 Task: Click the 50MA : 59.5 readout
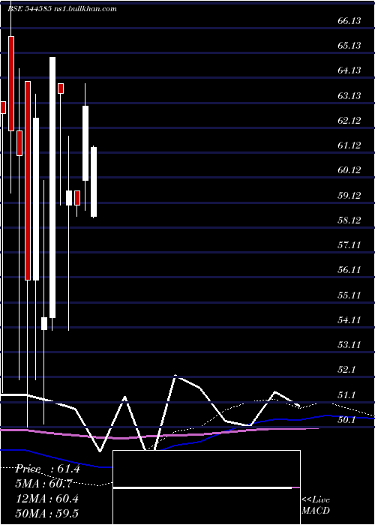tap(47, 513)
